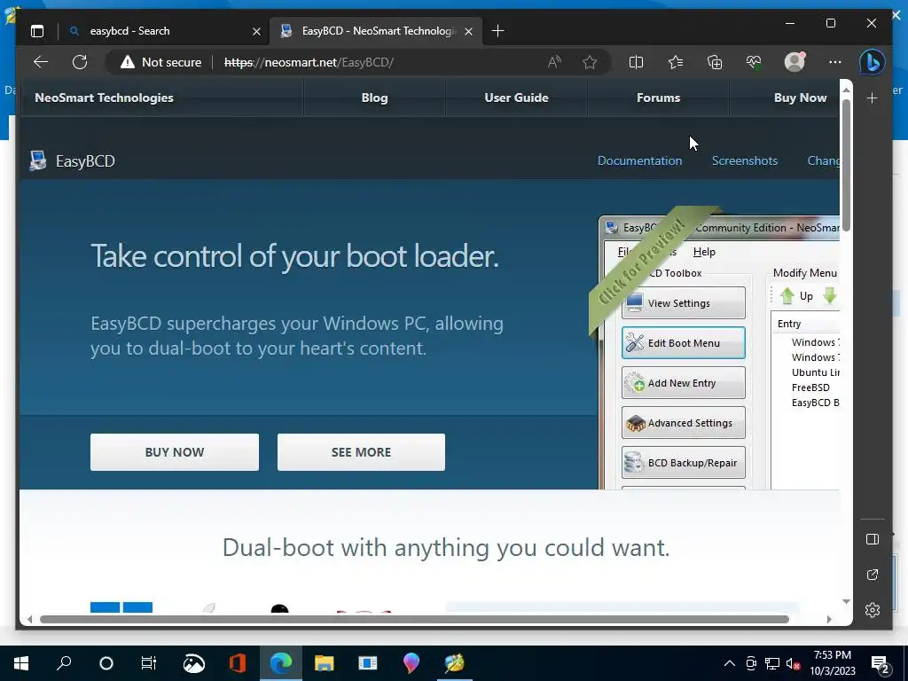Click the BUY NOW button

(x=175, y=452)
